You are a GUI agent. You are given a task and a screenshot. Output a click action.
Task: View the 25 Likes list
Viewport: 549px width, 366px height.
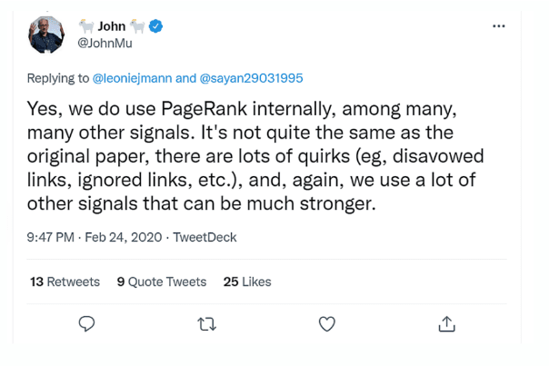pos(247,282)
